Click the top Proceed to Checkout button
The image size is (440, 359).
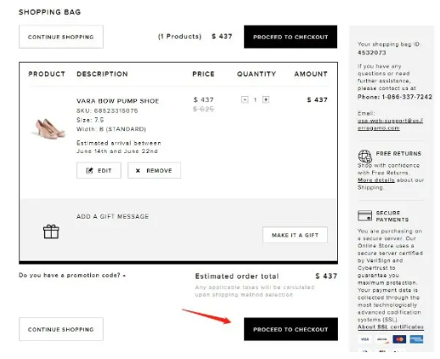coord(291,37)
